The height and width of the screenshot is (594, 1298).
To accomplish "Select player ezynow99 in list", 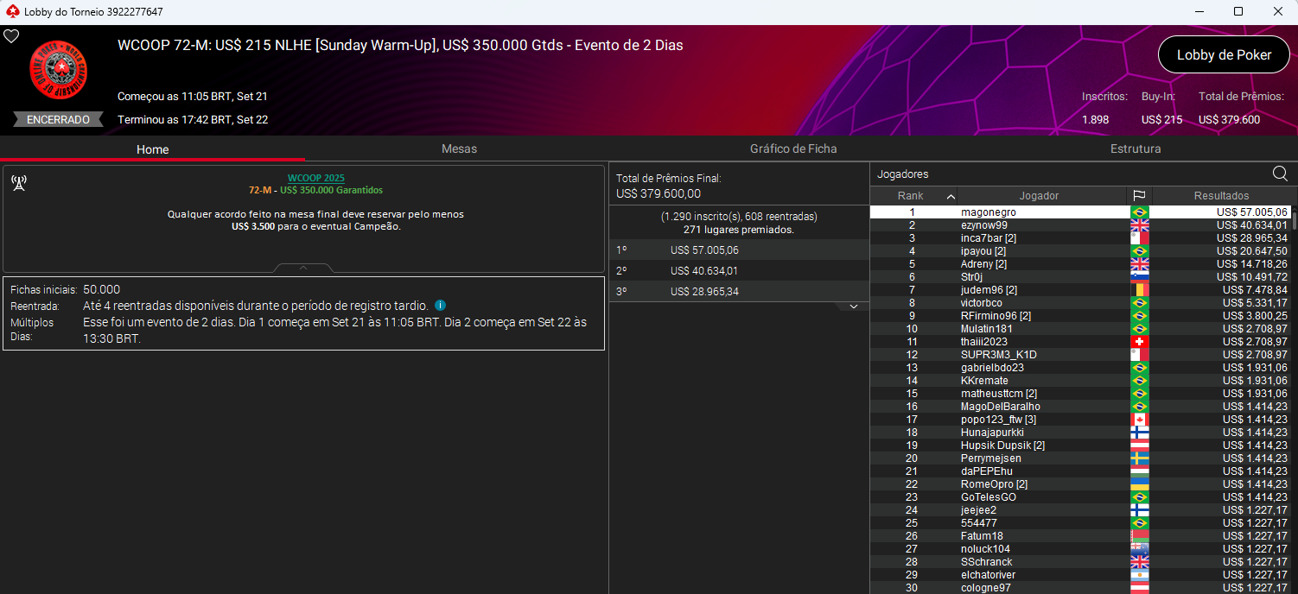I will (1080, 225).
